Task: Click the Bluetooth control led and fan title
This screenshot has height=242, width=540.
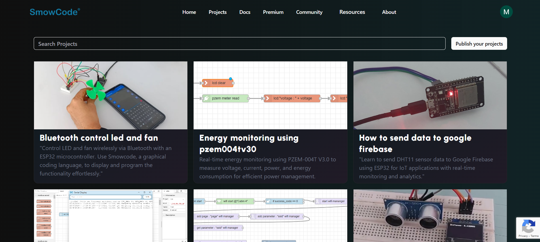Action: coord(99,138)
